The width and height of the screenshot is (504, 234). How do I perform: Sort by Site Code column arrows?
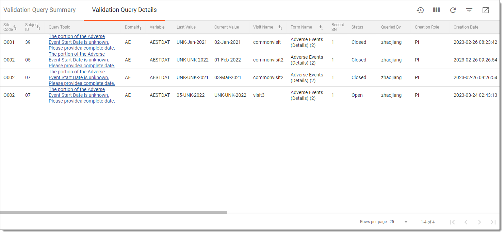tap(15, 28)
